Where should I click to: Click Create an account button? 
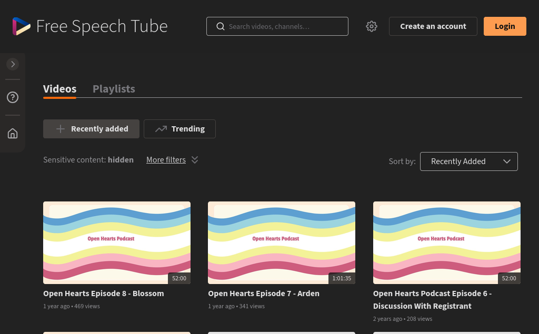click(x=433, y=26)
